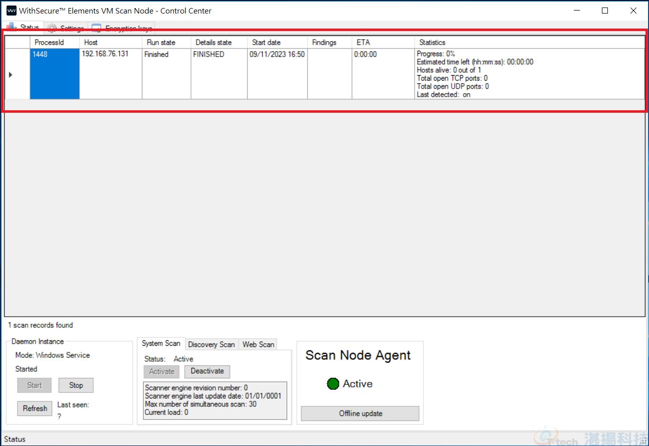649x446 pixels.
Task: Click the ETA cell 0:00:00
Action: pos(383,74)
